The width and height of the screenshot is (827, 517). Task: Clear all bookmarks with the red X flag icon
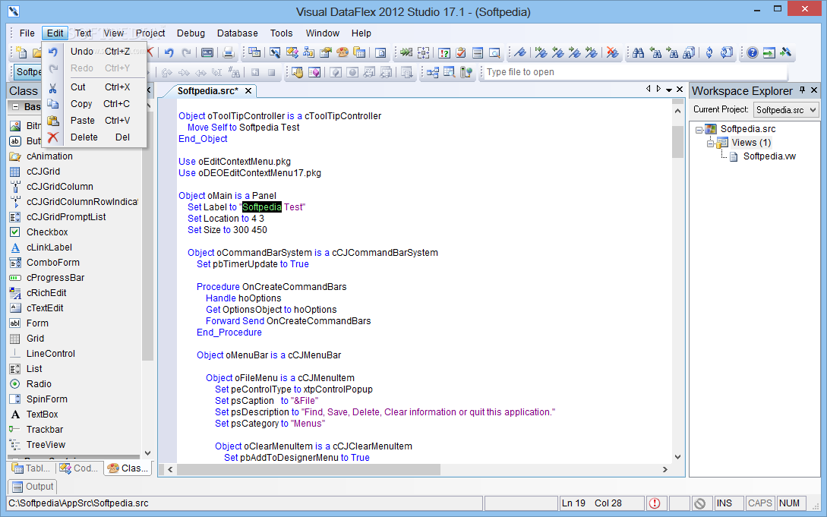tap(612, 52)
